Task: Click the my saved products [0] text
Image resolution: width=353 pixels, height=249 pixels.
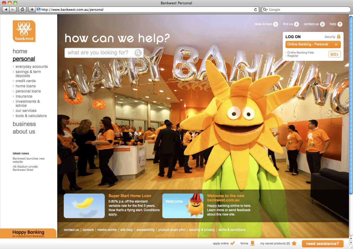Action: click(275, 243)
